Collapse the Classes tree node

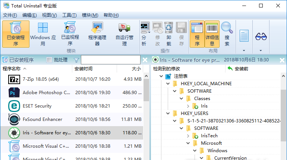point(182,99)
